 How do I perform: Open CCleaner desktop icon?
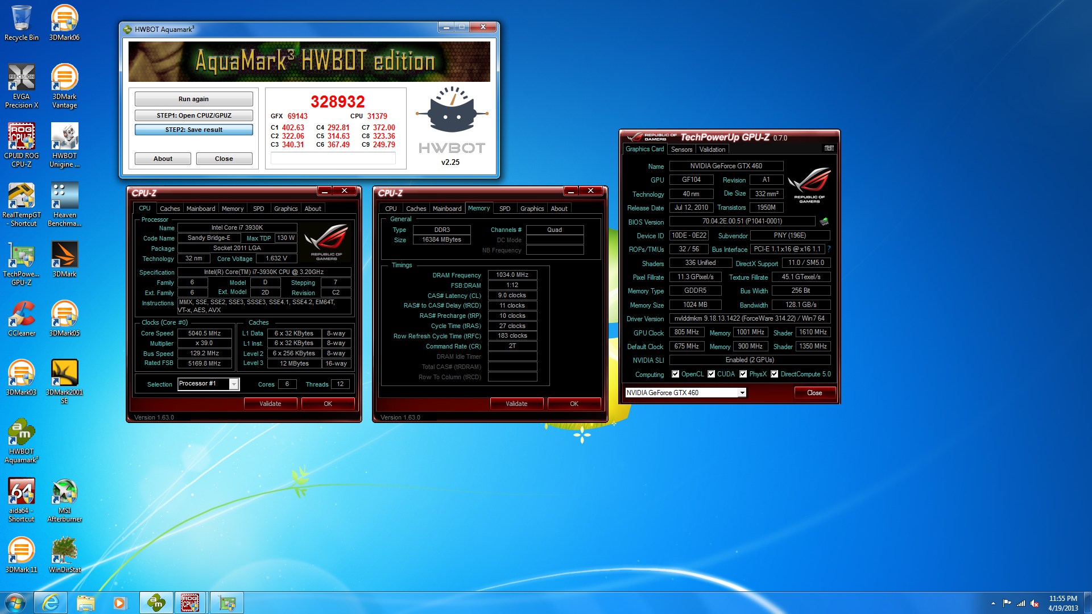coord(22,318)
